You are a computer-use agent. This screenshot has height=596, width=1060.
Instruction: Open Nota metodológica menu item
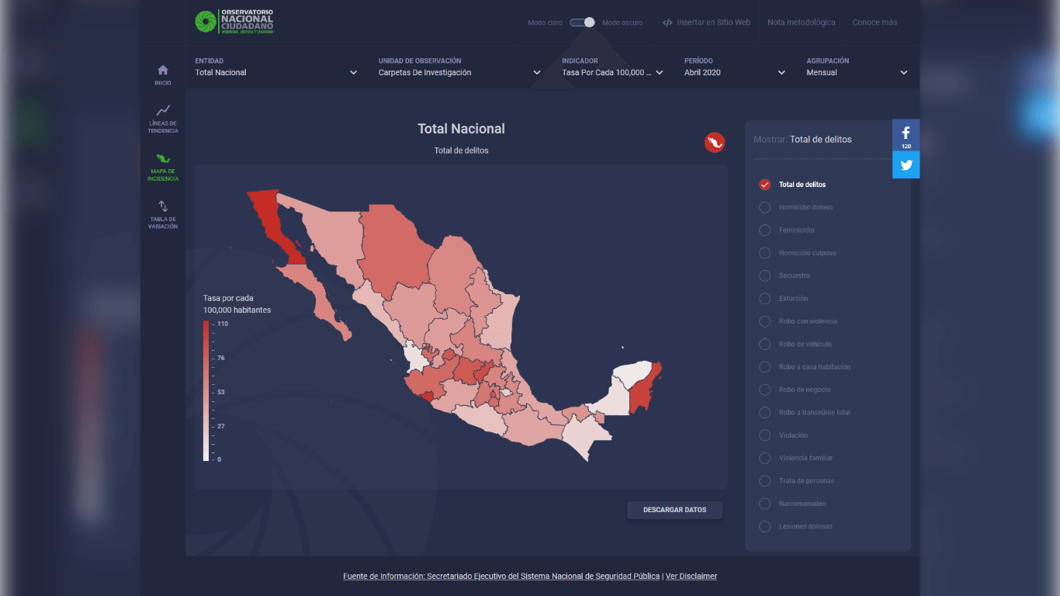(801, 23)
